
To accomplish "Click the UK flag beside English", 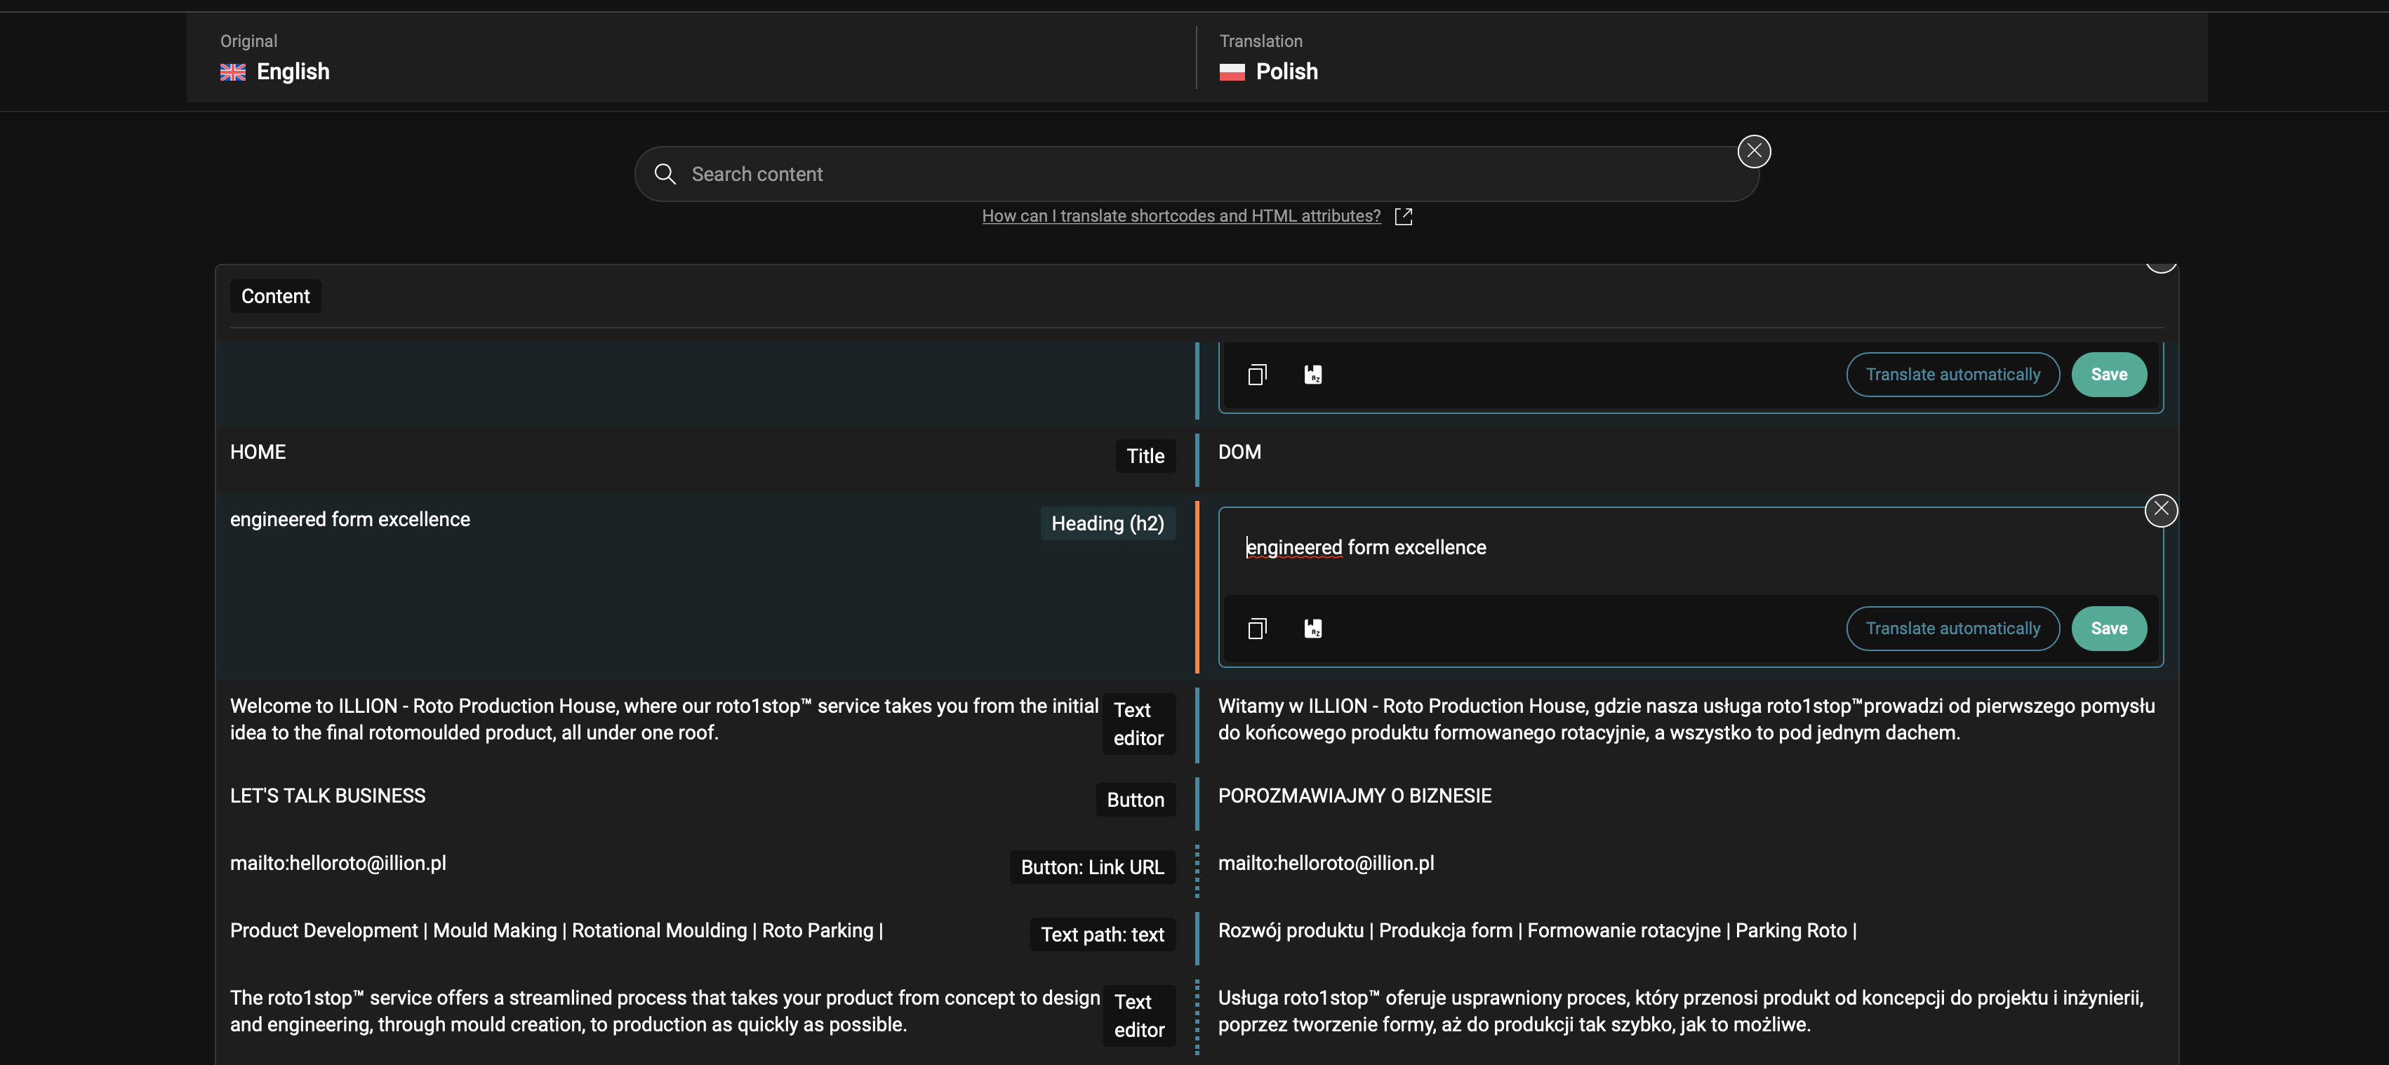I will 233,72.
